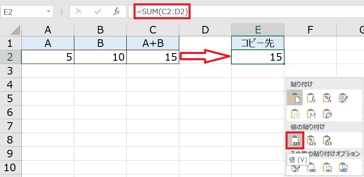Select cell C2 containing 15

coord(153,57)
